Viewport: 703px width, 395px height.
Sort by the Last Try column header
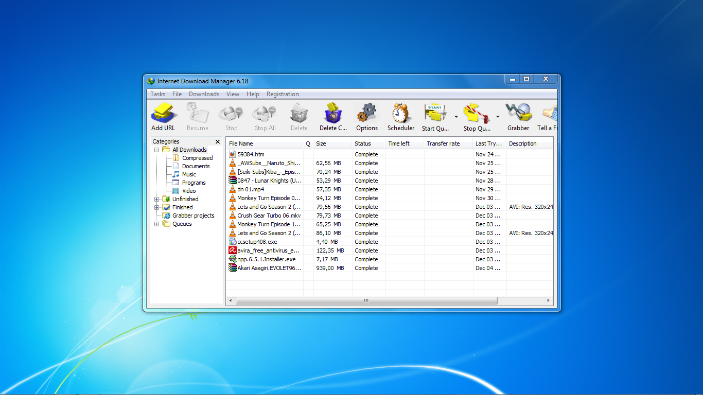point(490,143)
